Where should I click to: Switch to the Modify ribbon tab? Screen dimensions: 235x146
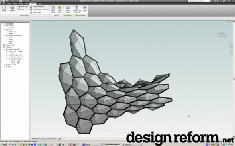(x=21, y=4)
